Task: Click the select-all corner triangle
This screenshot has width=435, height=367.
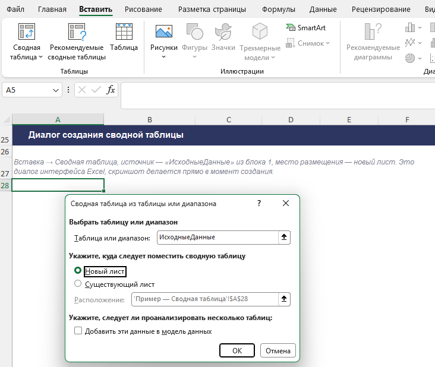Action: coord(7,120)
